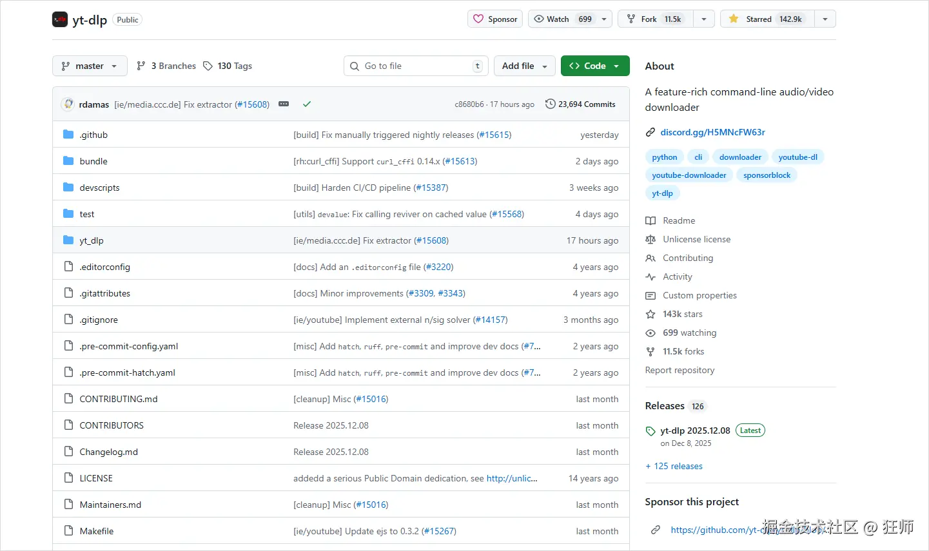The width and height of the screenshot is (929, 551).
Task: Open the master branch selector dropdown
Action: 90,66
